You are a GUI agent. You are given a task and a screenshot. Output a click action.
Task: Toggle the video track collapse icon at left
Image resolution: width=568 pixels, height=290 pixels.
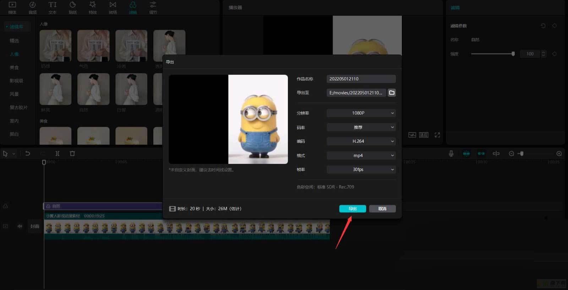[x=5, y=226]
